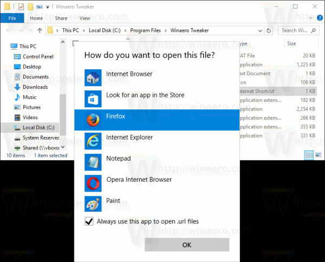Click the Local Disk (C:) drive icon

coord(17,128)
